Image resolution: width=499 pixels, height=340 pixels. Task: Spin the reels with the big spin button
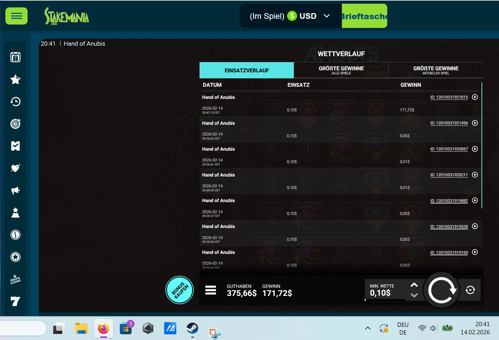pyautogui.click(x=441, y=290)
